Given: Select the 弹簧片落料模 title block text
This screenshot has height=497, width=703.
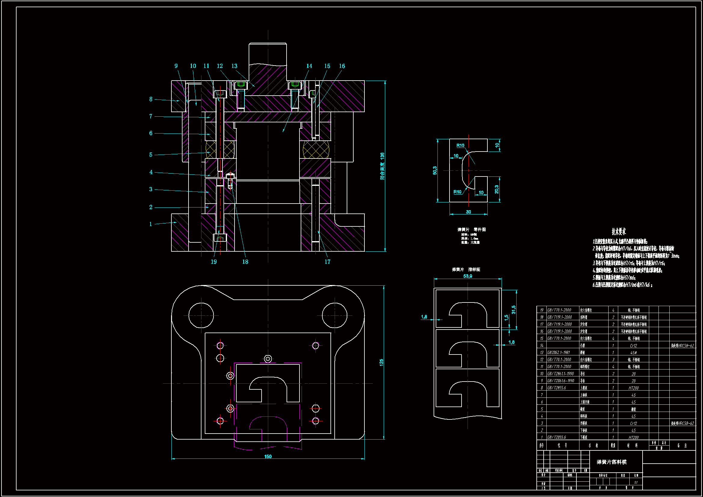Looking at the screenshot, I should 612,462.
